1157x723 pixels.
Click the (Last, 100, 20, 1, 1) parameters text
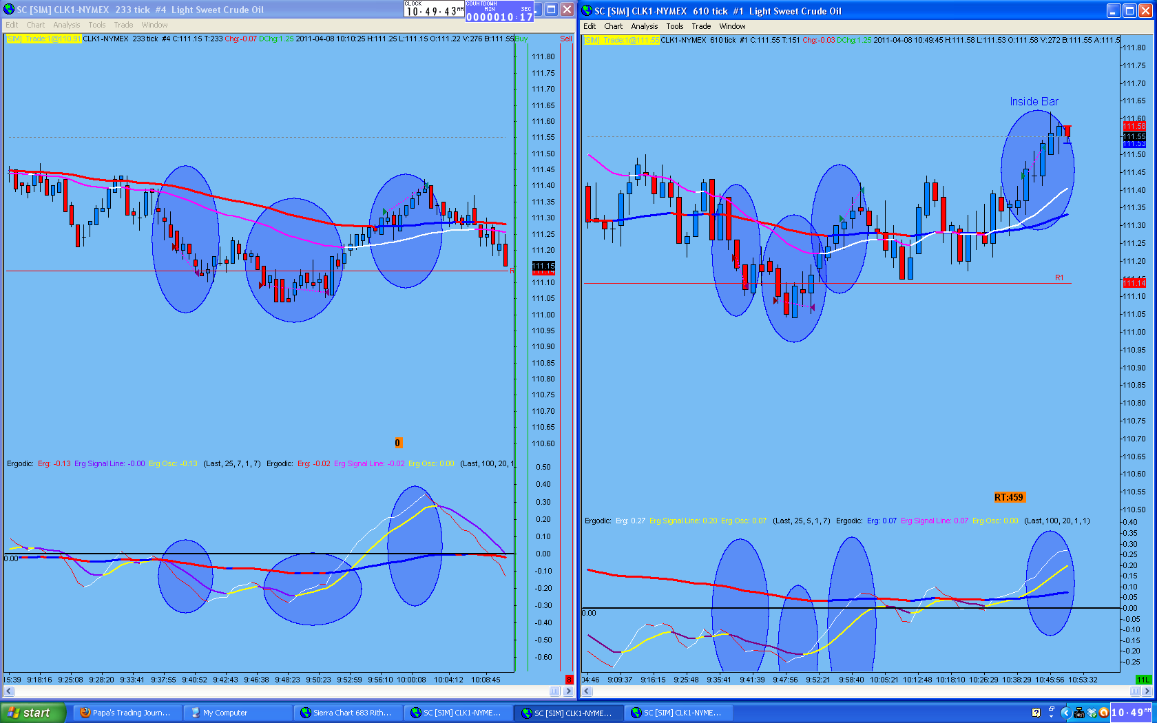(1056, 521)
